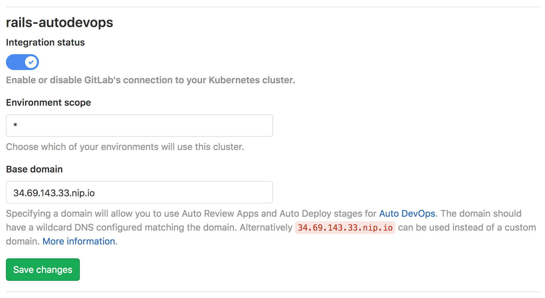545x298 pixels.
Task: Click the Integration status label
Action: tap(45, 42)
